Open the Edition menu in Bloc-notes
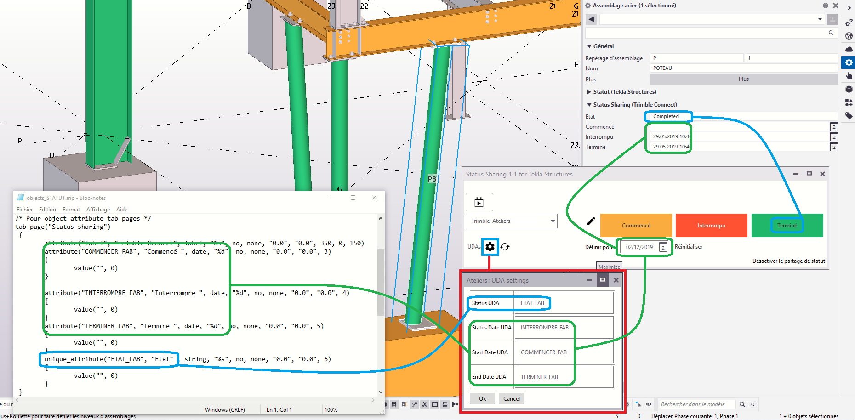Screen dimensions: 855x420 (x=47, y=209)
